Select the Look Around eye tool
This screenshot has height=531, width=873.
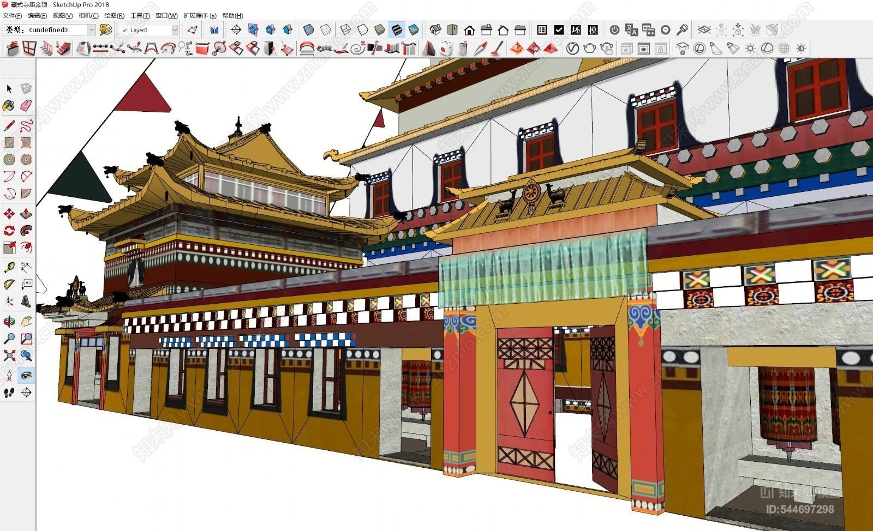click(26, 375)
